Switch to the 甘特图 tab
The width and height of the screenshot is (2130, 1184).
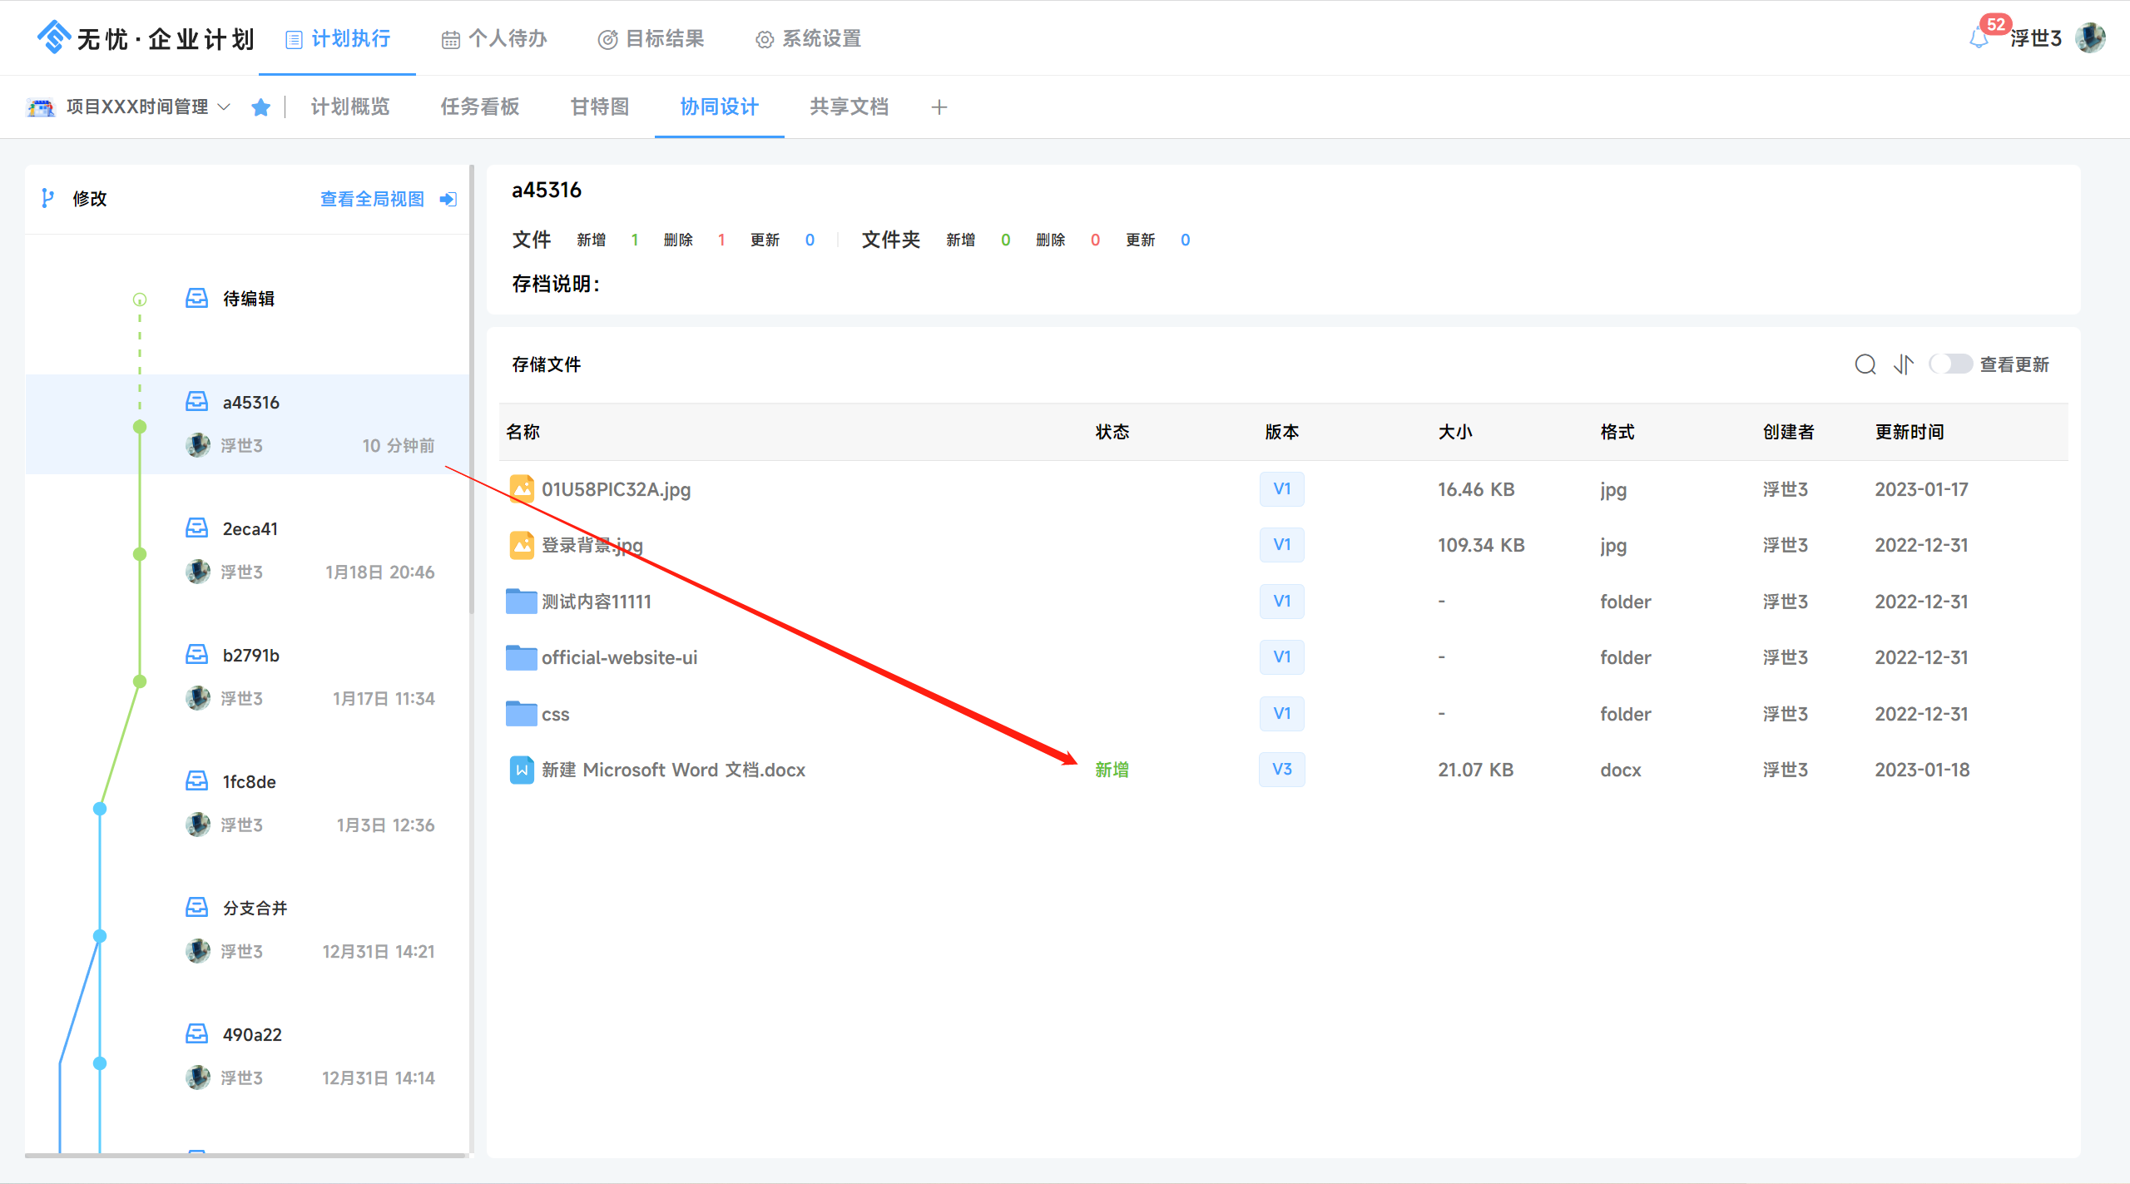coord(599,107)
